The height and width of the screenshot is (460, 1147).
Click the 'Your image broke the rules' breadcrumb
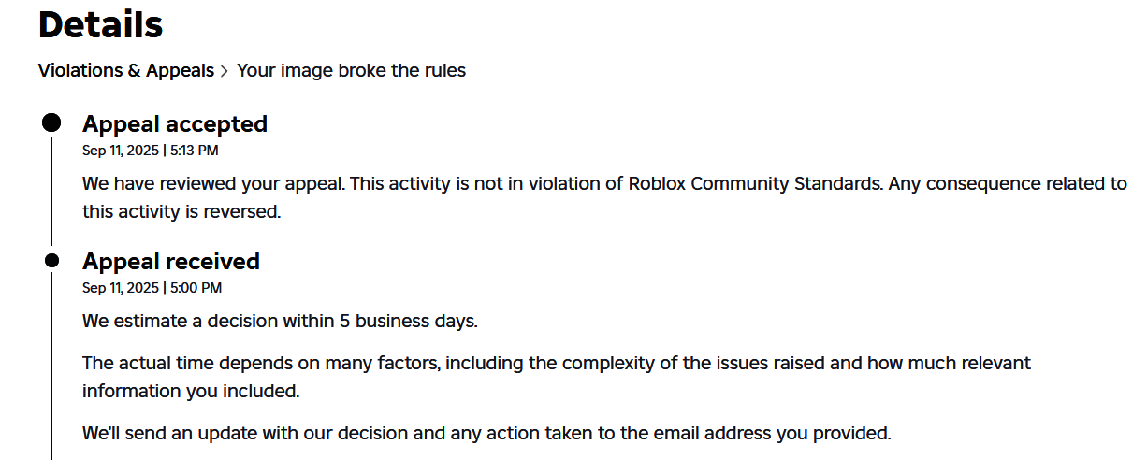351,70
